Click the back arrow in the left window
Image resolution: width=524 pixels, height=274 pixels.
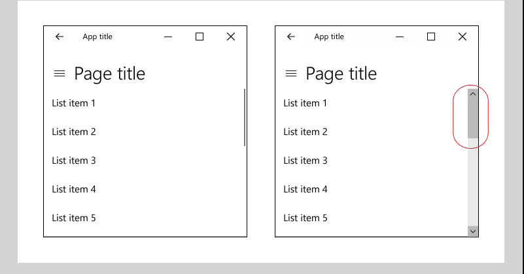click(60, 37)
